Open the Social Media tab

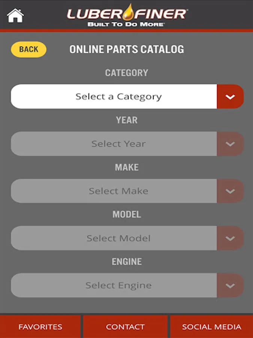tap(211, 327)
